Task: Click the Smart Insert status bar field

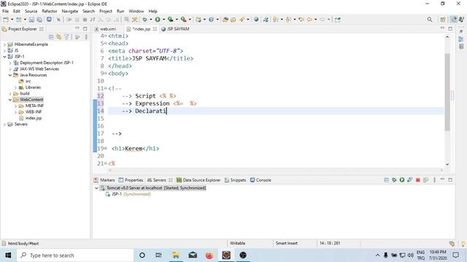Action: pyautogui.click(x=287, y=243)
